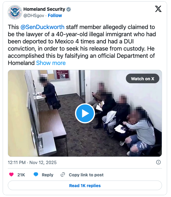Click the 21K likes count
The width and height of the screenshot is (171, 197).
pyautogui.click(x=21, y=175)
